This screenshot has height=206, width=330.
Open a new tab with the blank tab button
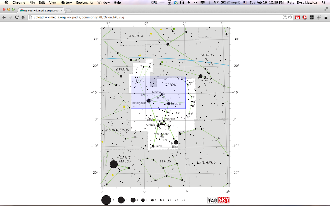[x=69, y=11]
